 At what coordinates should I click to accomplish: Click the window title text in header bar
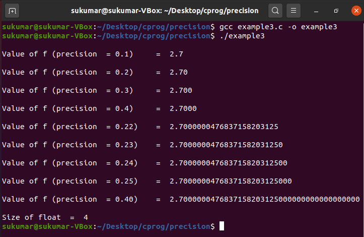[x=164, y=10]
